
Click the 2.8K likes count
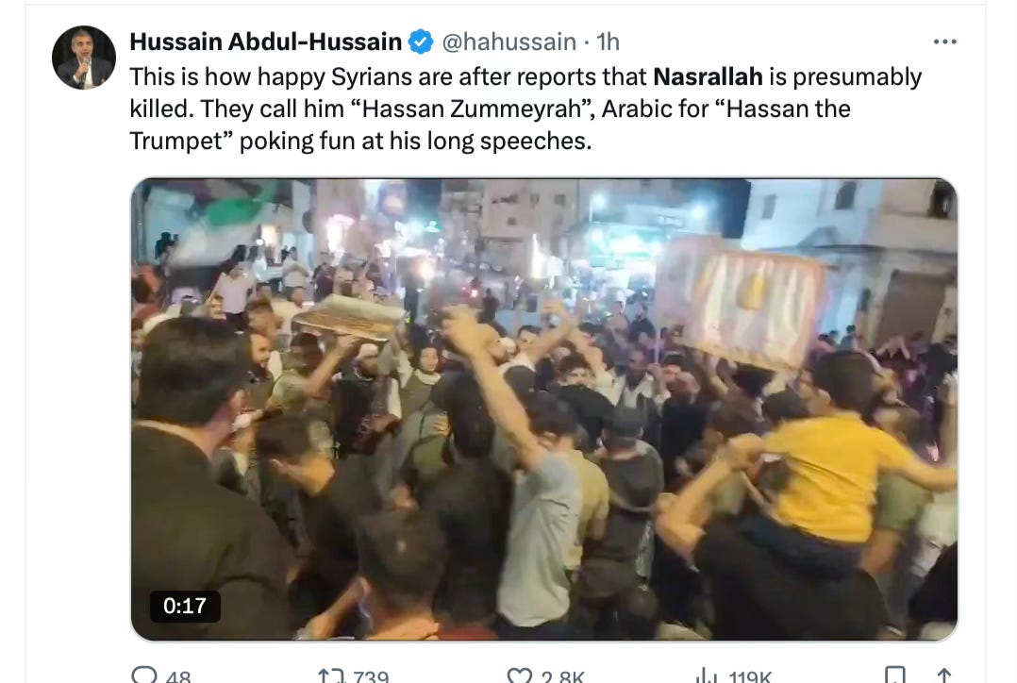coord(562,676)
